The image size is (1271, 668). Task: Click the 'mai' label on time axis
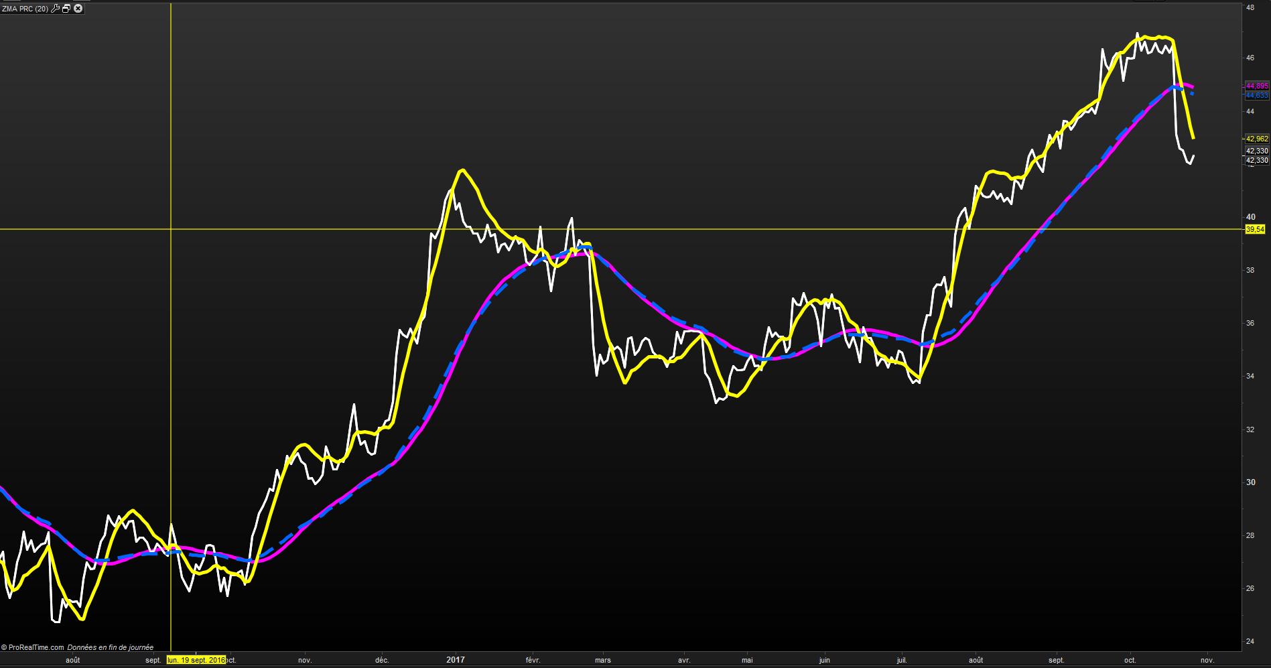point(747,660)
